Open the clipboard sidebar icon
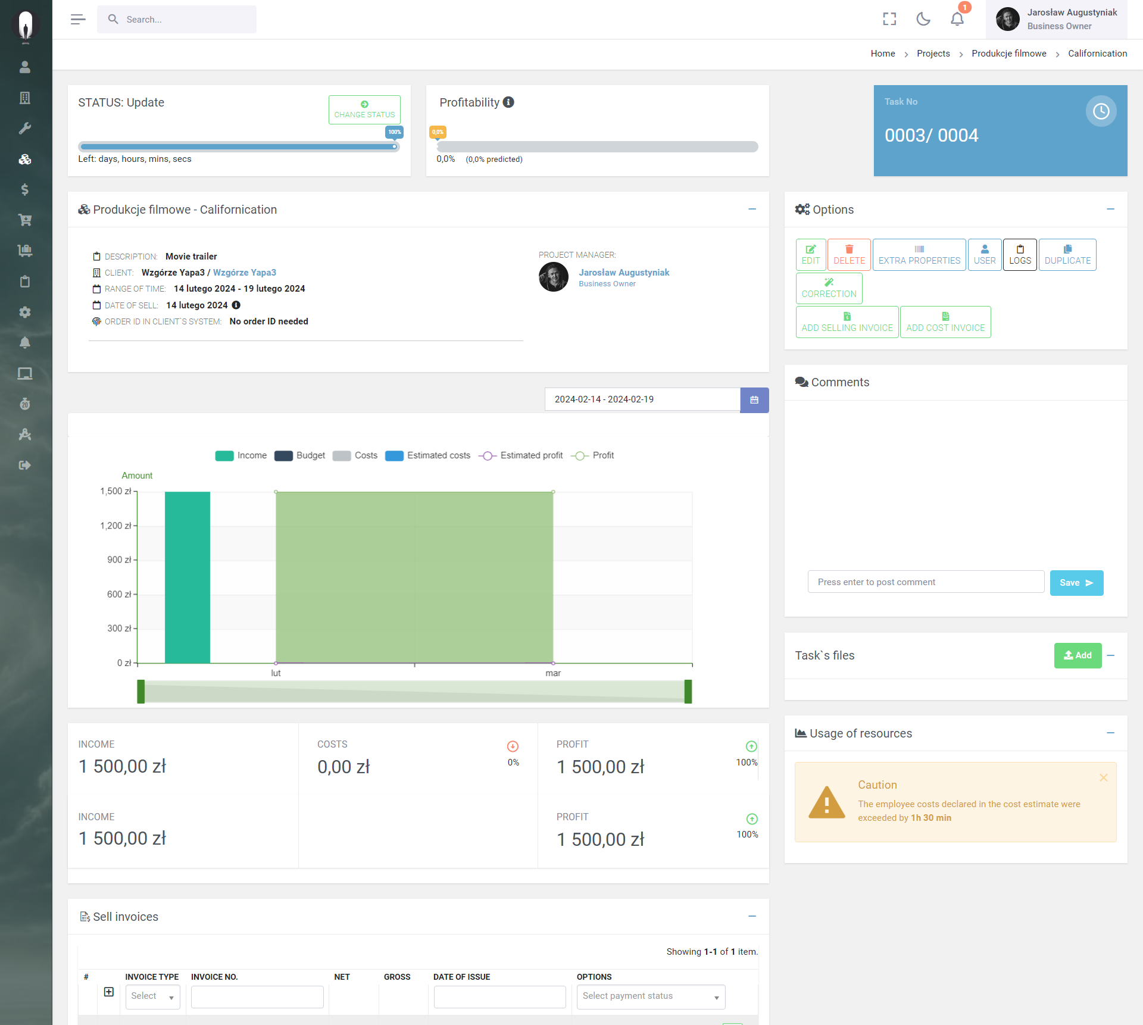Image resolution: width=1143 pixels, height=1025 pixels. click(25, 282)
